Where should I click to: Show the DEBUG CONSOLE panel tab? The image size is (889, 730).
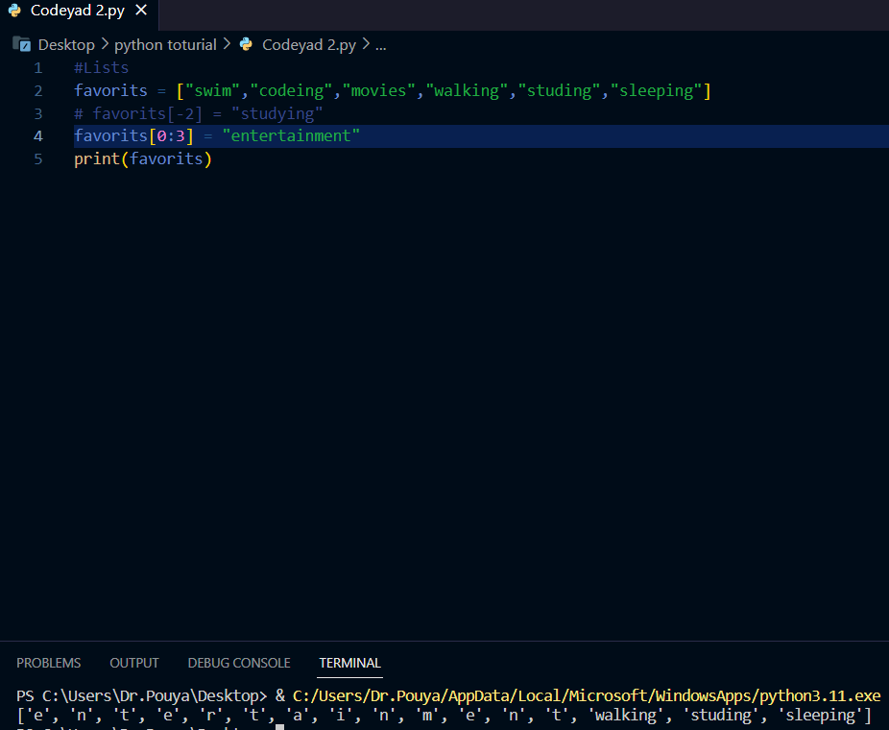(239, 663)
